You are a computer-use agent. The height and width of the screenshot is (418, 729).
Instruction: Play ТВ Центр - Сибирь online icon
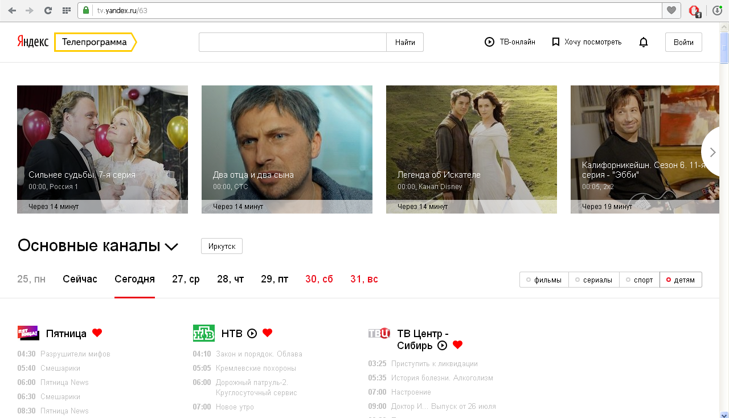442,345
